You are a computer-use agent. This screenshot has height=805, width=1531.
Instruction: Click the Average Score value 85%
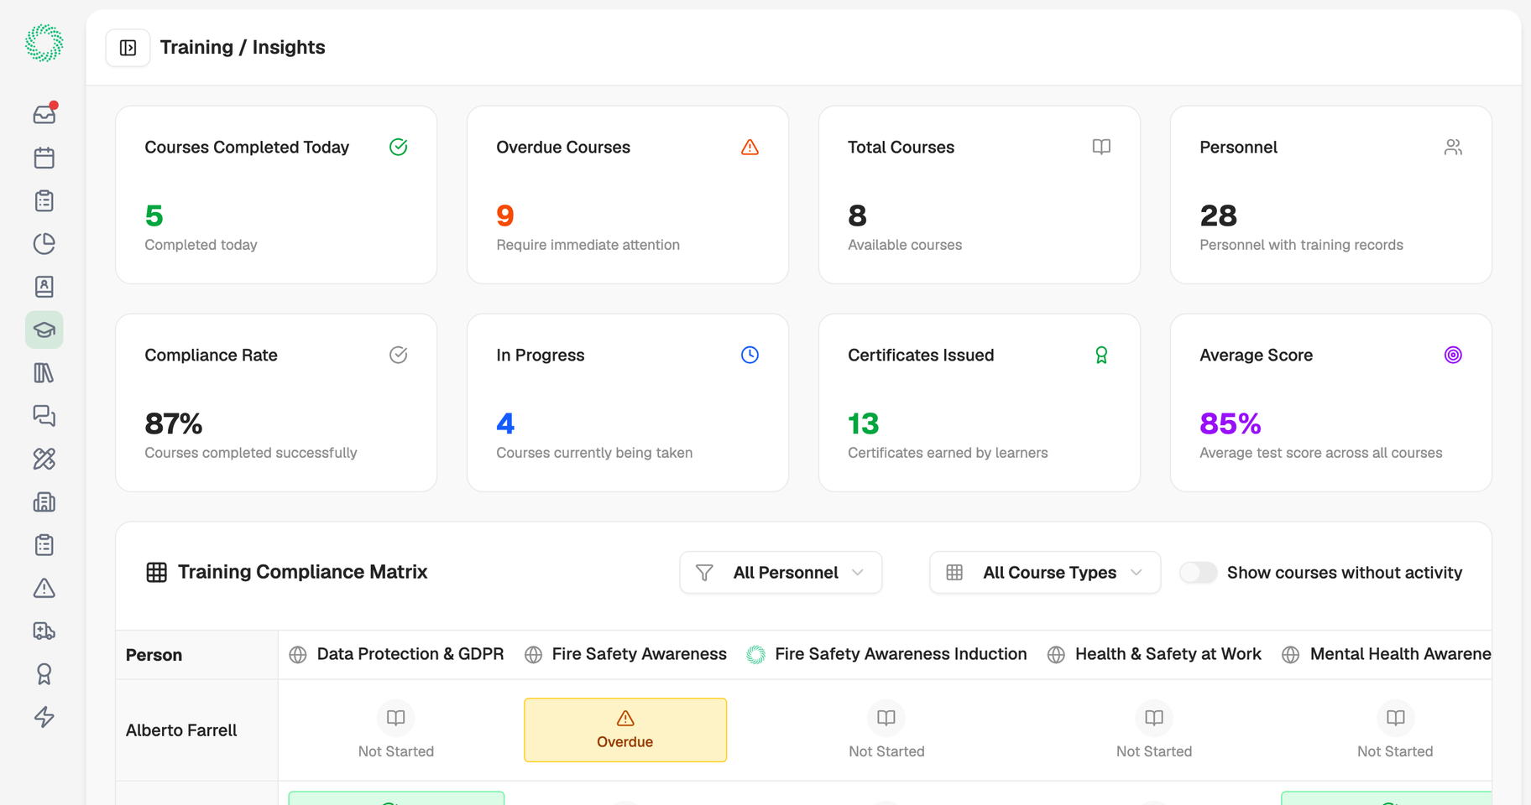[1231, 424]
